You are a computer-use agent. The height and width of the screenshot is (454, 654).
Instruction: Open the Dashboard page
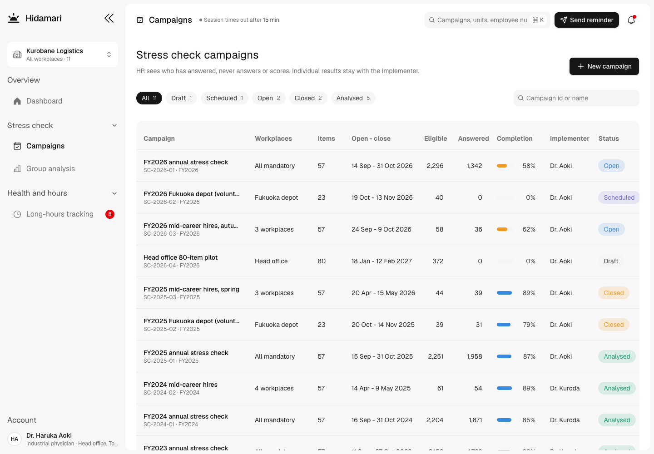click(x=63, y=101)
